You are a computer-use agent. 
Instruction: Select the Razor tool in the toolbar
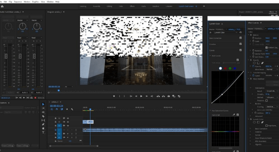pos(43,116)
